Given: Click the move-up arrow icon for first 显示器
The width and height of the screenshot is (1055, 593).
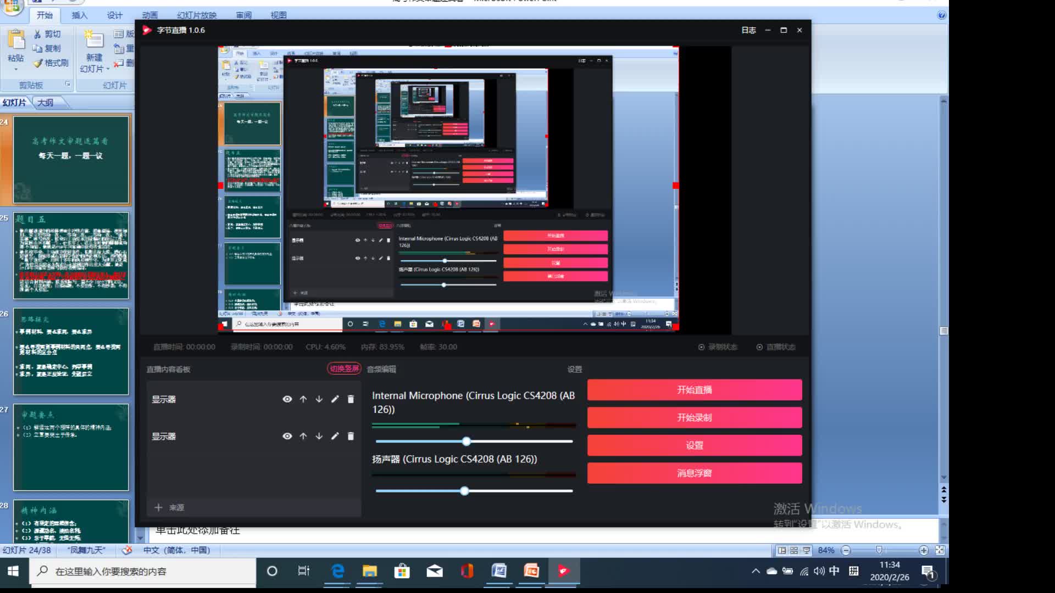Looking at the screenshot, I should tap(304, 399).
